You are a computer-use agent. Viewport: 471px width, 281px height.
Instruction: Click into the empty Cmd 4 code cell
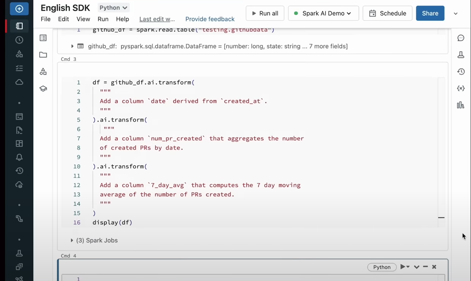[242, 278]
